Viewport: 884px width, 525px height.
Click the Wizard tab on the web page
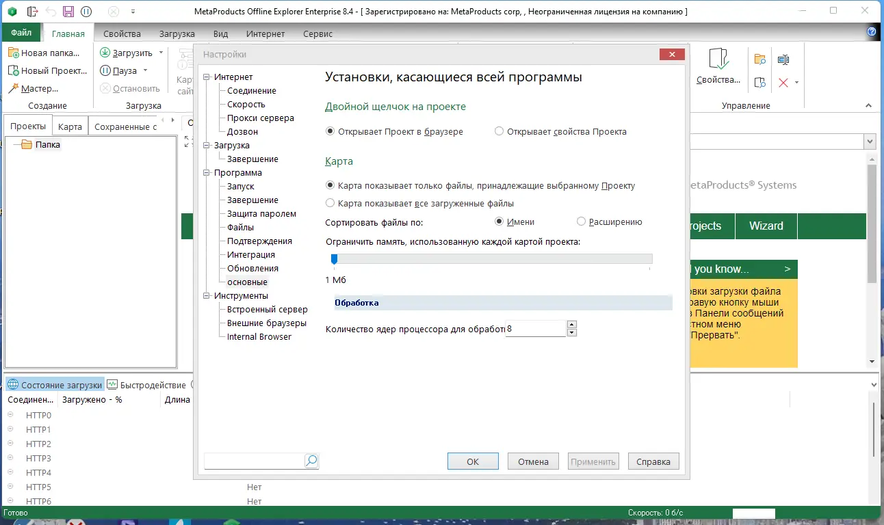tap(766, 226)
